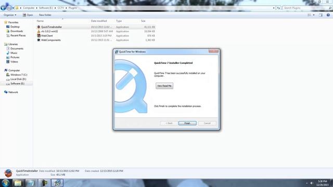Click the View Read Me button
The image size is (333, 187).
pos(164,86)
